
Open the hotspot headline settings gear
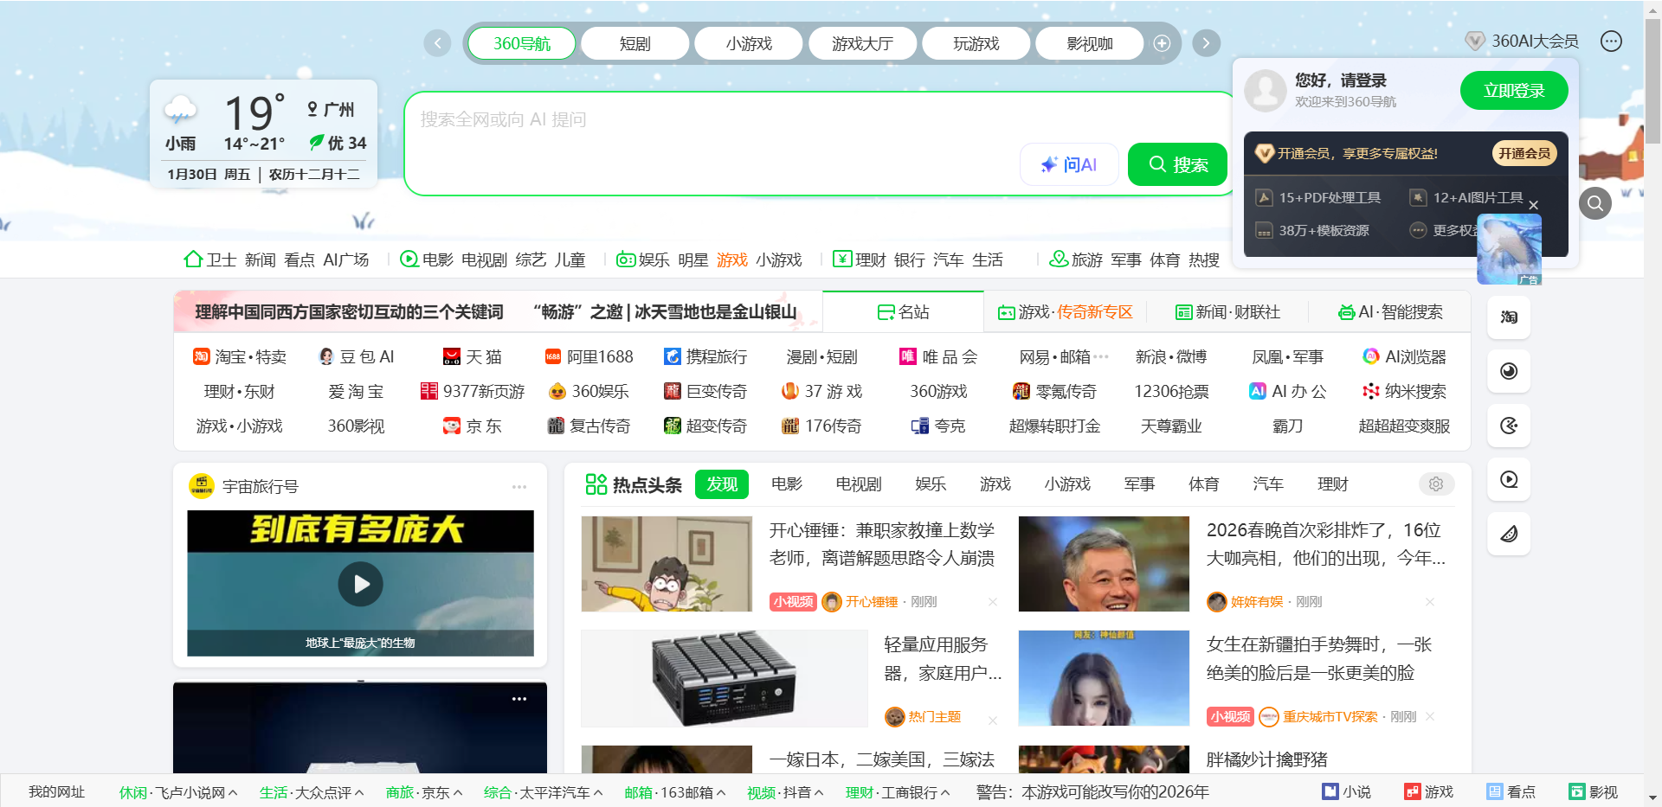[1436, 484]
